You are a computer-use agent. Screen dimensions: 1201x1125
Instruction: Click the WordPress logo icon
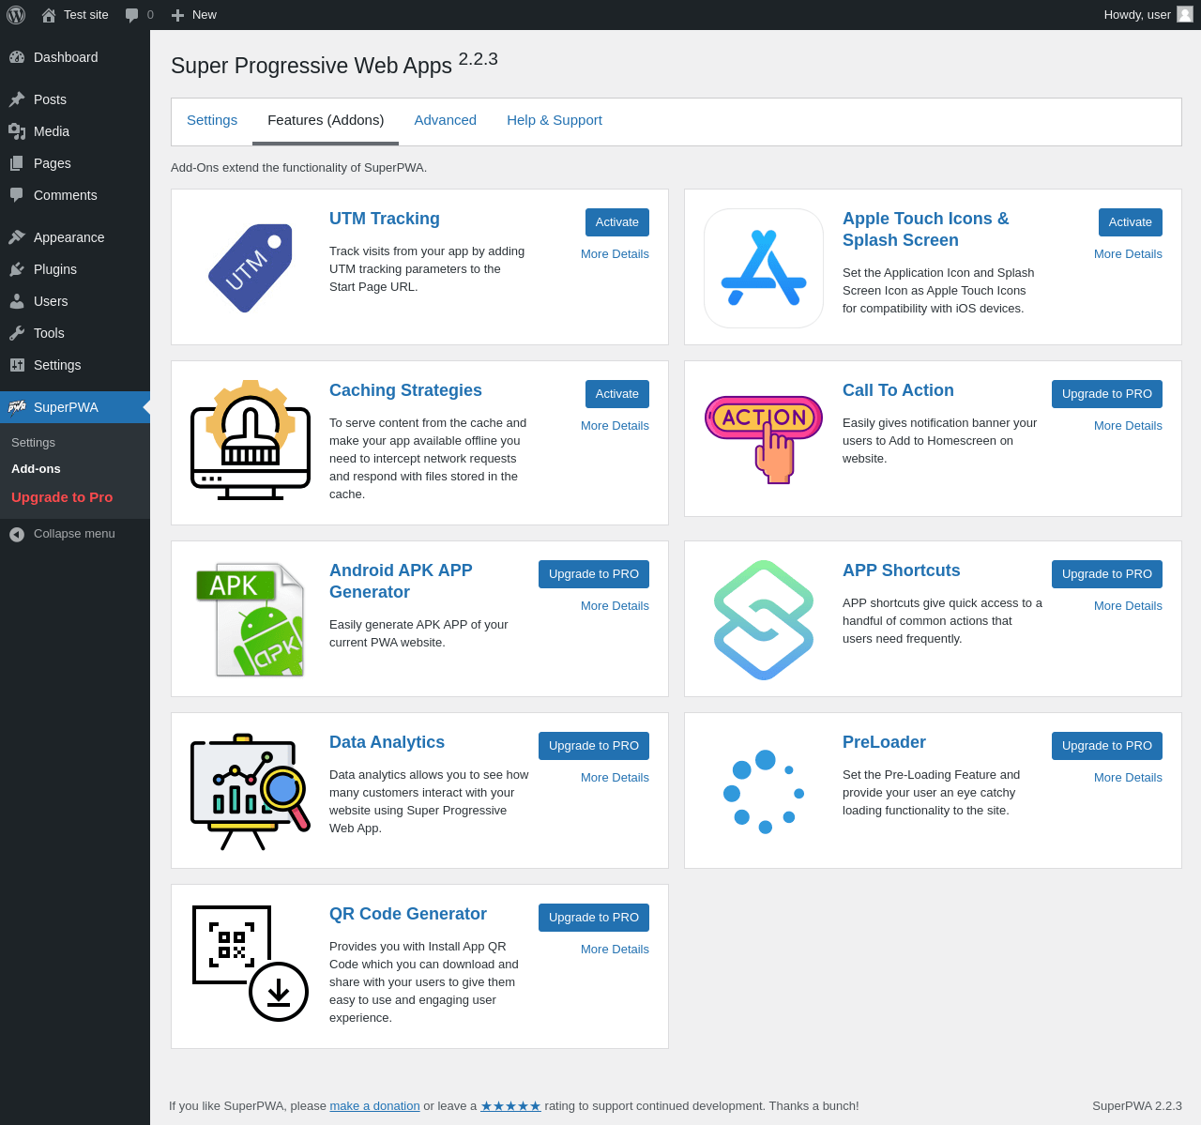16,15
